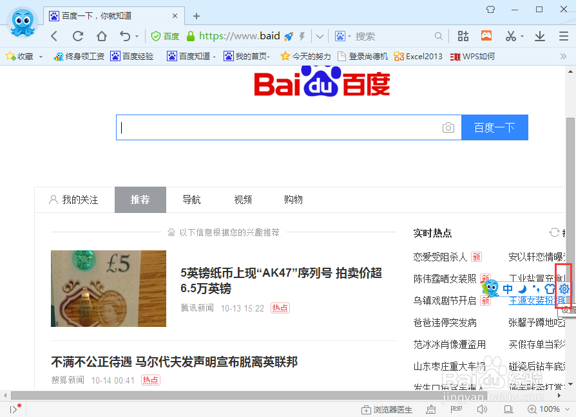Open hot topic 爸爸违停突发病
Viewport: 576px width, 417px height.
pyautogui.click(x=445, y=323)
